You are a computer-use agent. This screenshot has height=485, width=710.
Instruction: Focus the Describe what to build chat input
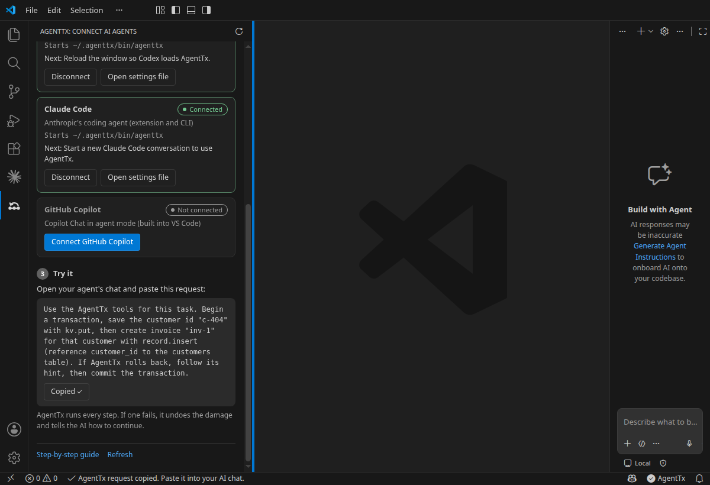(660, 422)
